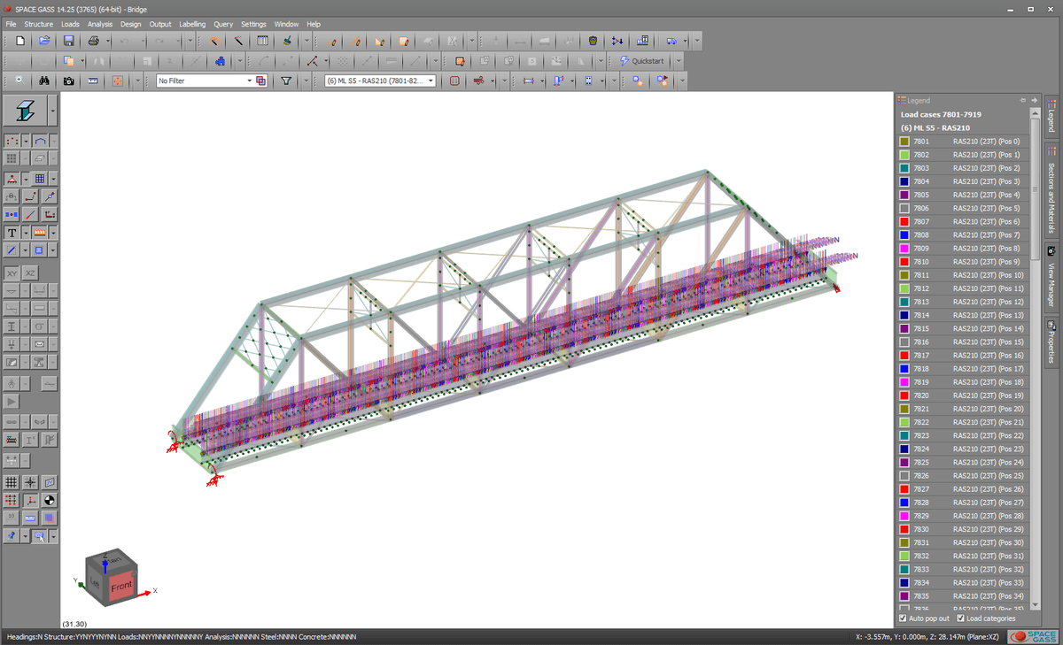Image resolution: width=1063 pixels, height=645 pixels.
Task: Toggle the Auto pop out checkbox
Action: pos(904,618)
